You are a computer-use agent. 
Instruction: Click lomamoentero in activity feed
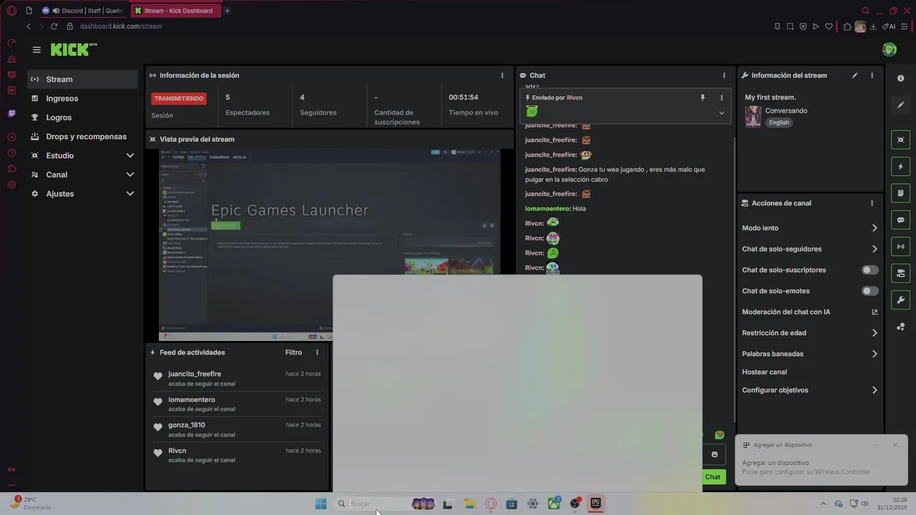[x=192, y=400]
